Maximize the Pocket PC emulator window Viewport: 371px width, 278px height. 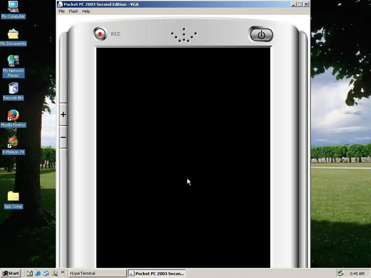tap(300, 4)
